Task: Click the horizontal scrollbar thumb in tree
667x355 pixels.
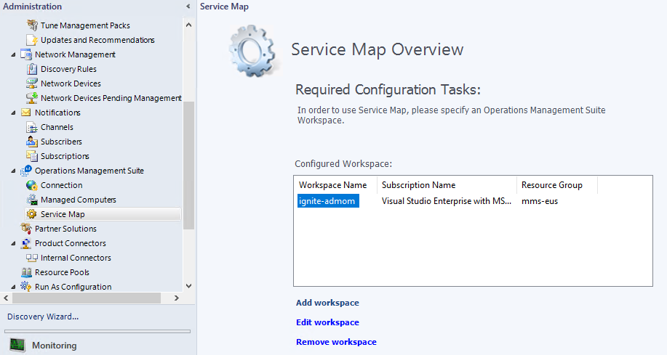Action: click(x=87, y=298)
